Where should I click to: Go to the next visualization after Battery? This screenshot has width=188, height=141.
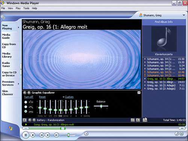tap(34, 120)
